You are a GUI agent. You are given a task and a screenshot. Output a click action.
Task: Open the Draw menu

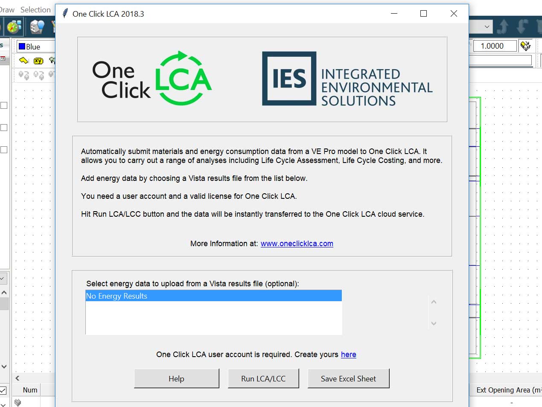(7, 9)
